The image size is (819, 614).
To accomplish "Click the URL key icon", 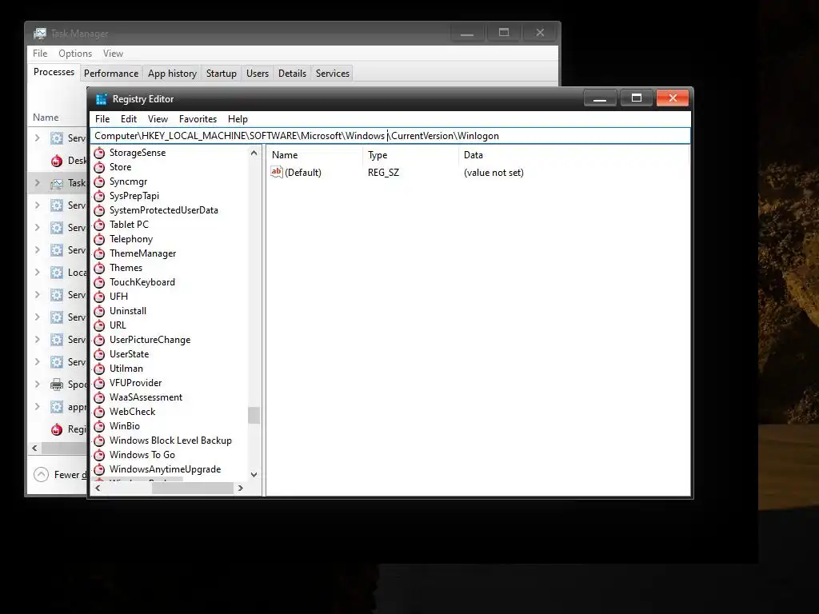I will point(99,325).
